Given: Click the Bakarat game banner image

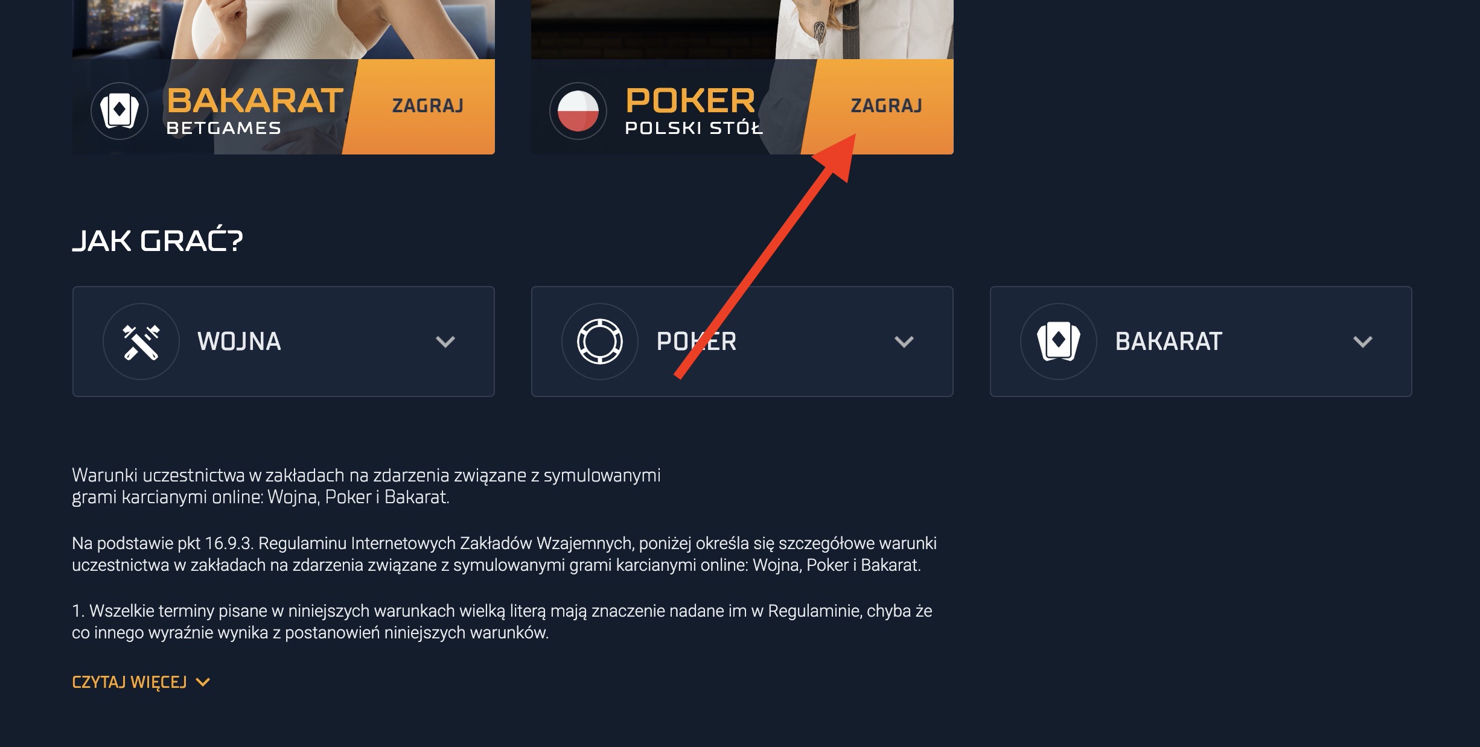Looking at the screenshot, I should tap(284, 30).
